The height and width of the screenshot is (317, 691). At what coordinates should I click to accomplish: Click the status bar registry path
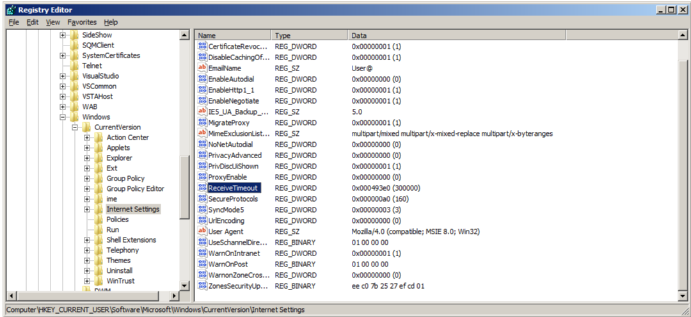point(155,310)
